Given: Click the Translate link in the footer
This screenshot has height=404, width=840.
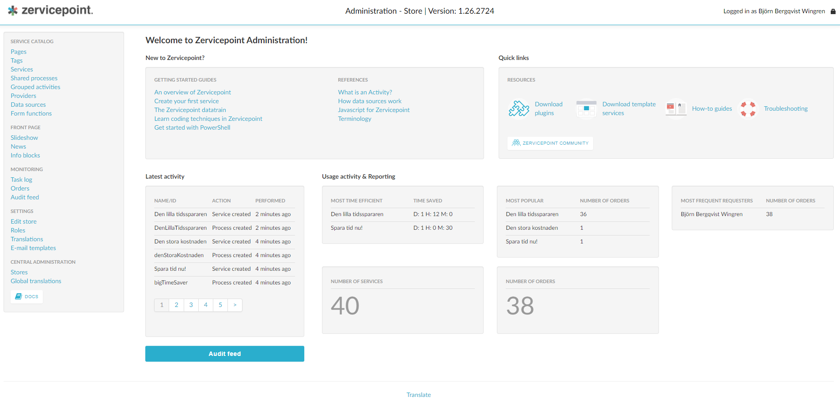Looking at the screenshot, I should click(x=419, y=395).
